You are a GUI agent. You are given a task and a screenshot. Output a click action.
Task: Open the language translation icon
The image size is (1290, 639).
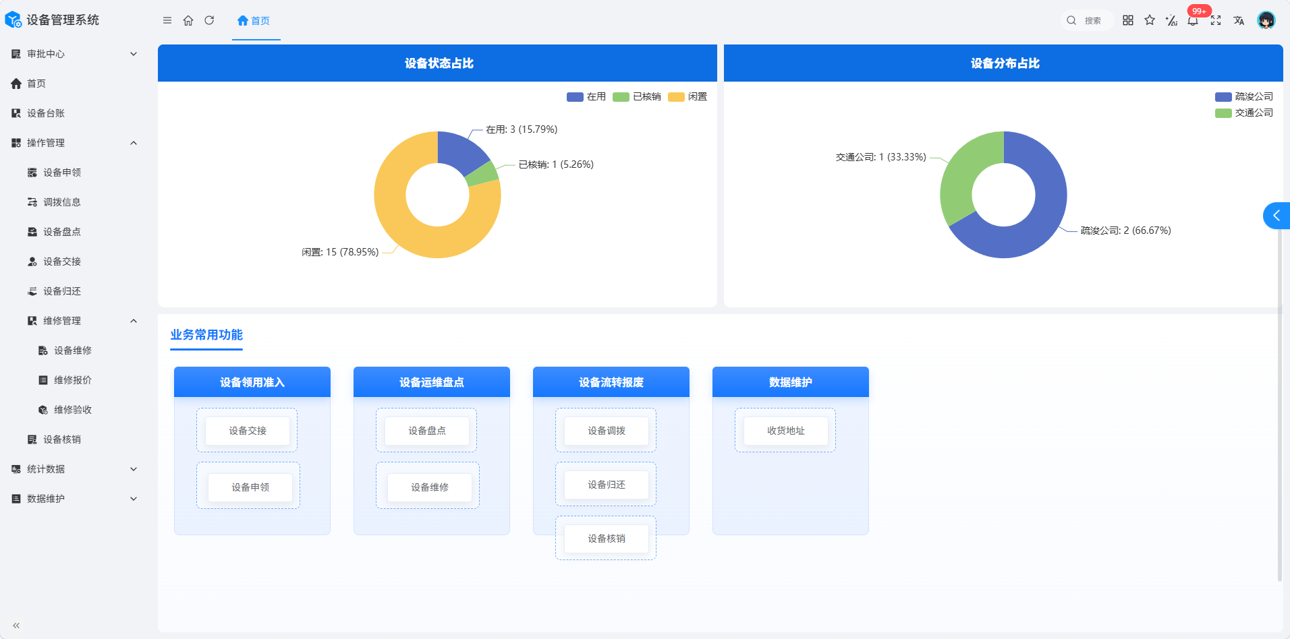point(1239,20)
